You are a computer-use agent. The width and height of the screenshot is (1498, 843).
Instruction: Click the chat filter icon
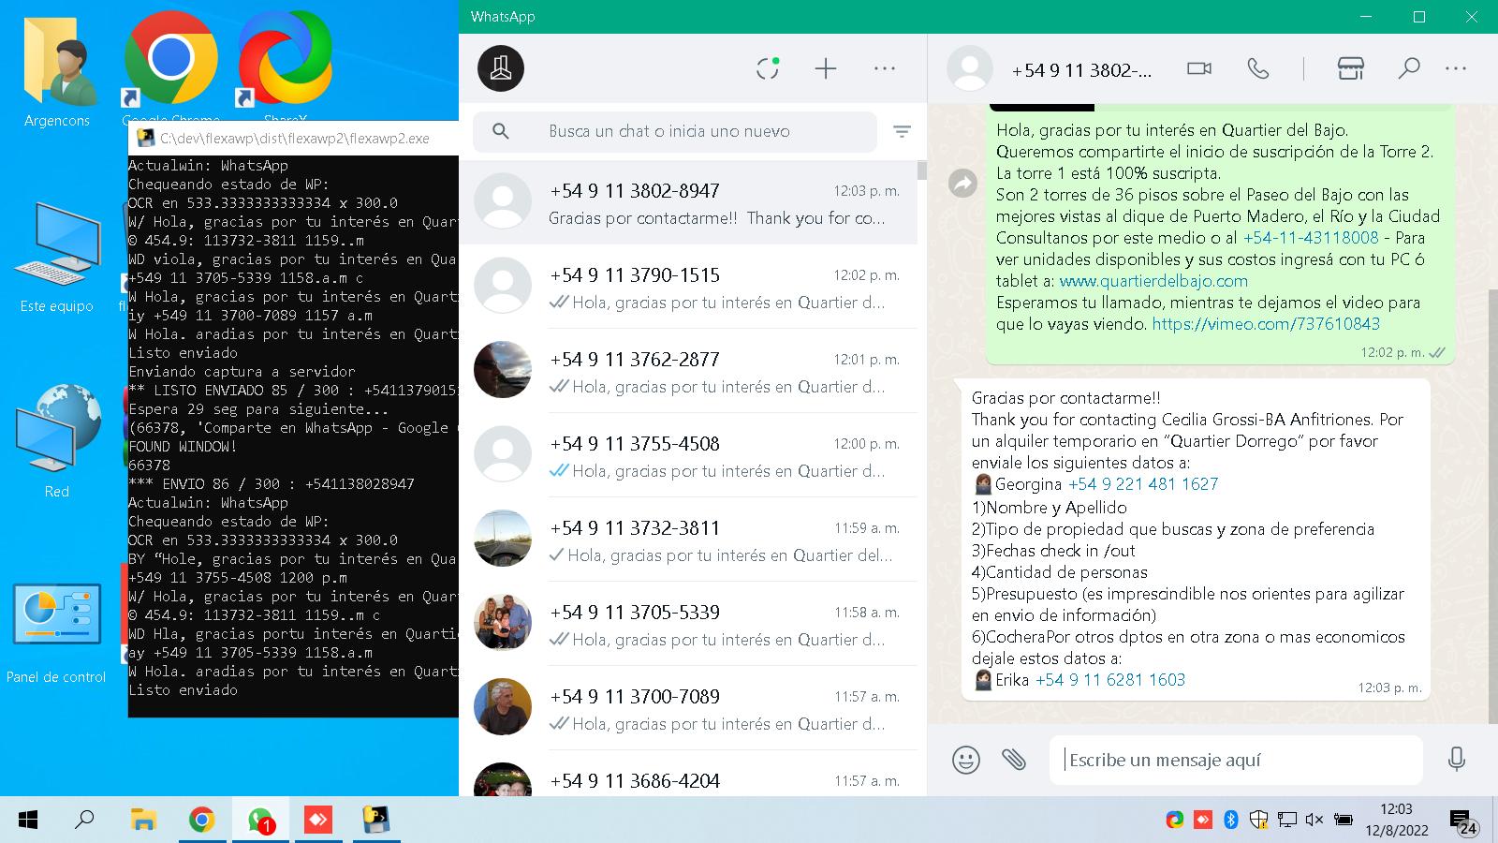pos(902,132)
